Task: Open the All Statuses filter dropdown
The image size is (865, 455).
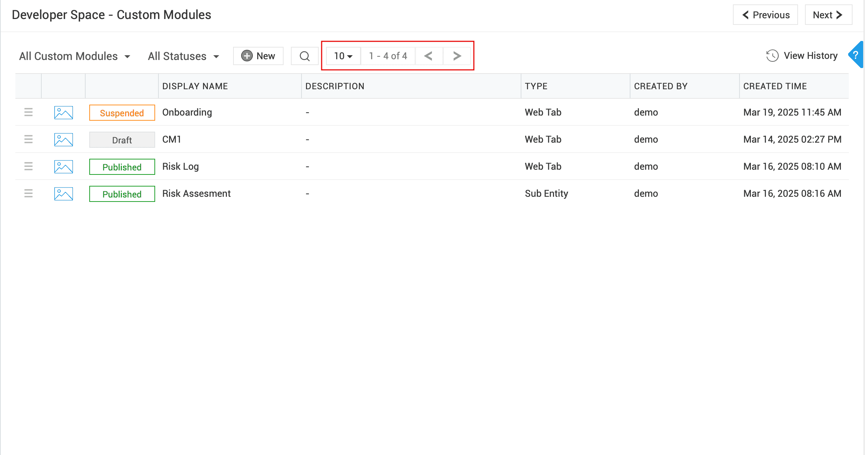Action: pyautogui.click(x=183, y=56)
